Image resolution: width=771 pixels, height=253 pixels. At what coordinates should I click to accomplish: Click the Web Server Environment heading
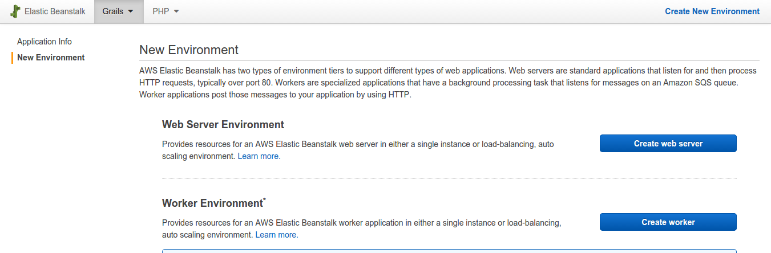click(x=223, y=125)
